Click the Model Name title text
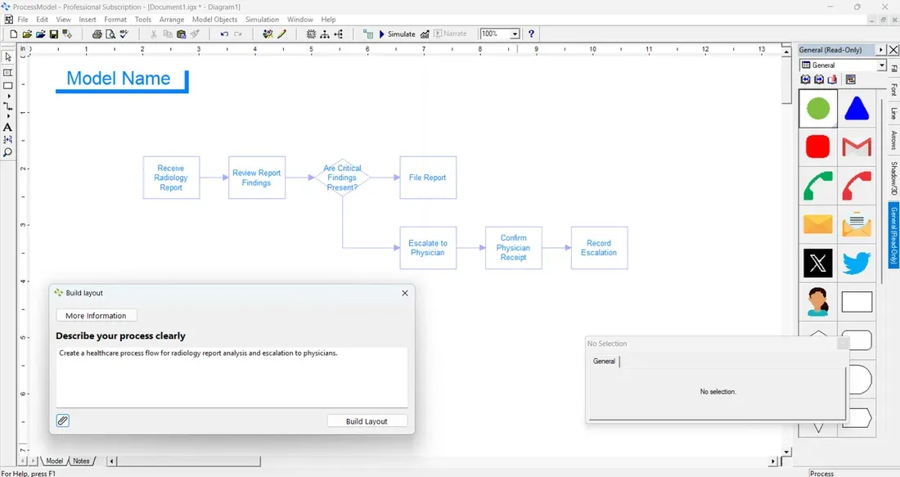 [x=119, y=79]
